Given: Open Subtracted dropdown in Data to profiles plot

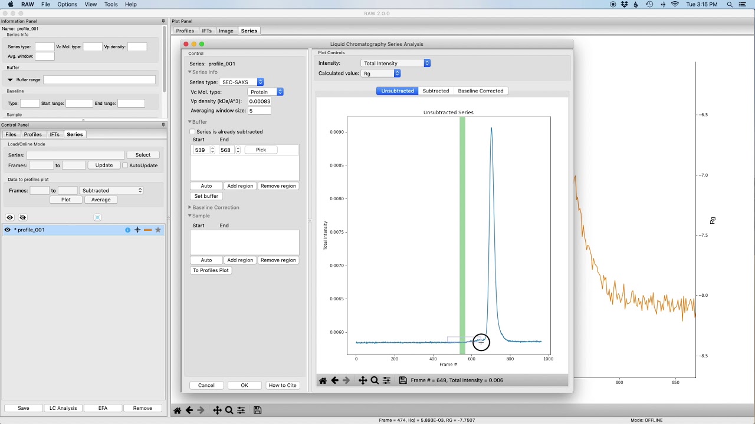Looking at the screenshot, I should point(111,190).
